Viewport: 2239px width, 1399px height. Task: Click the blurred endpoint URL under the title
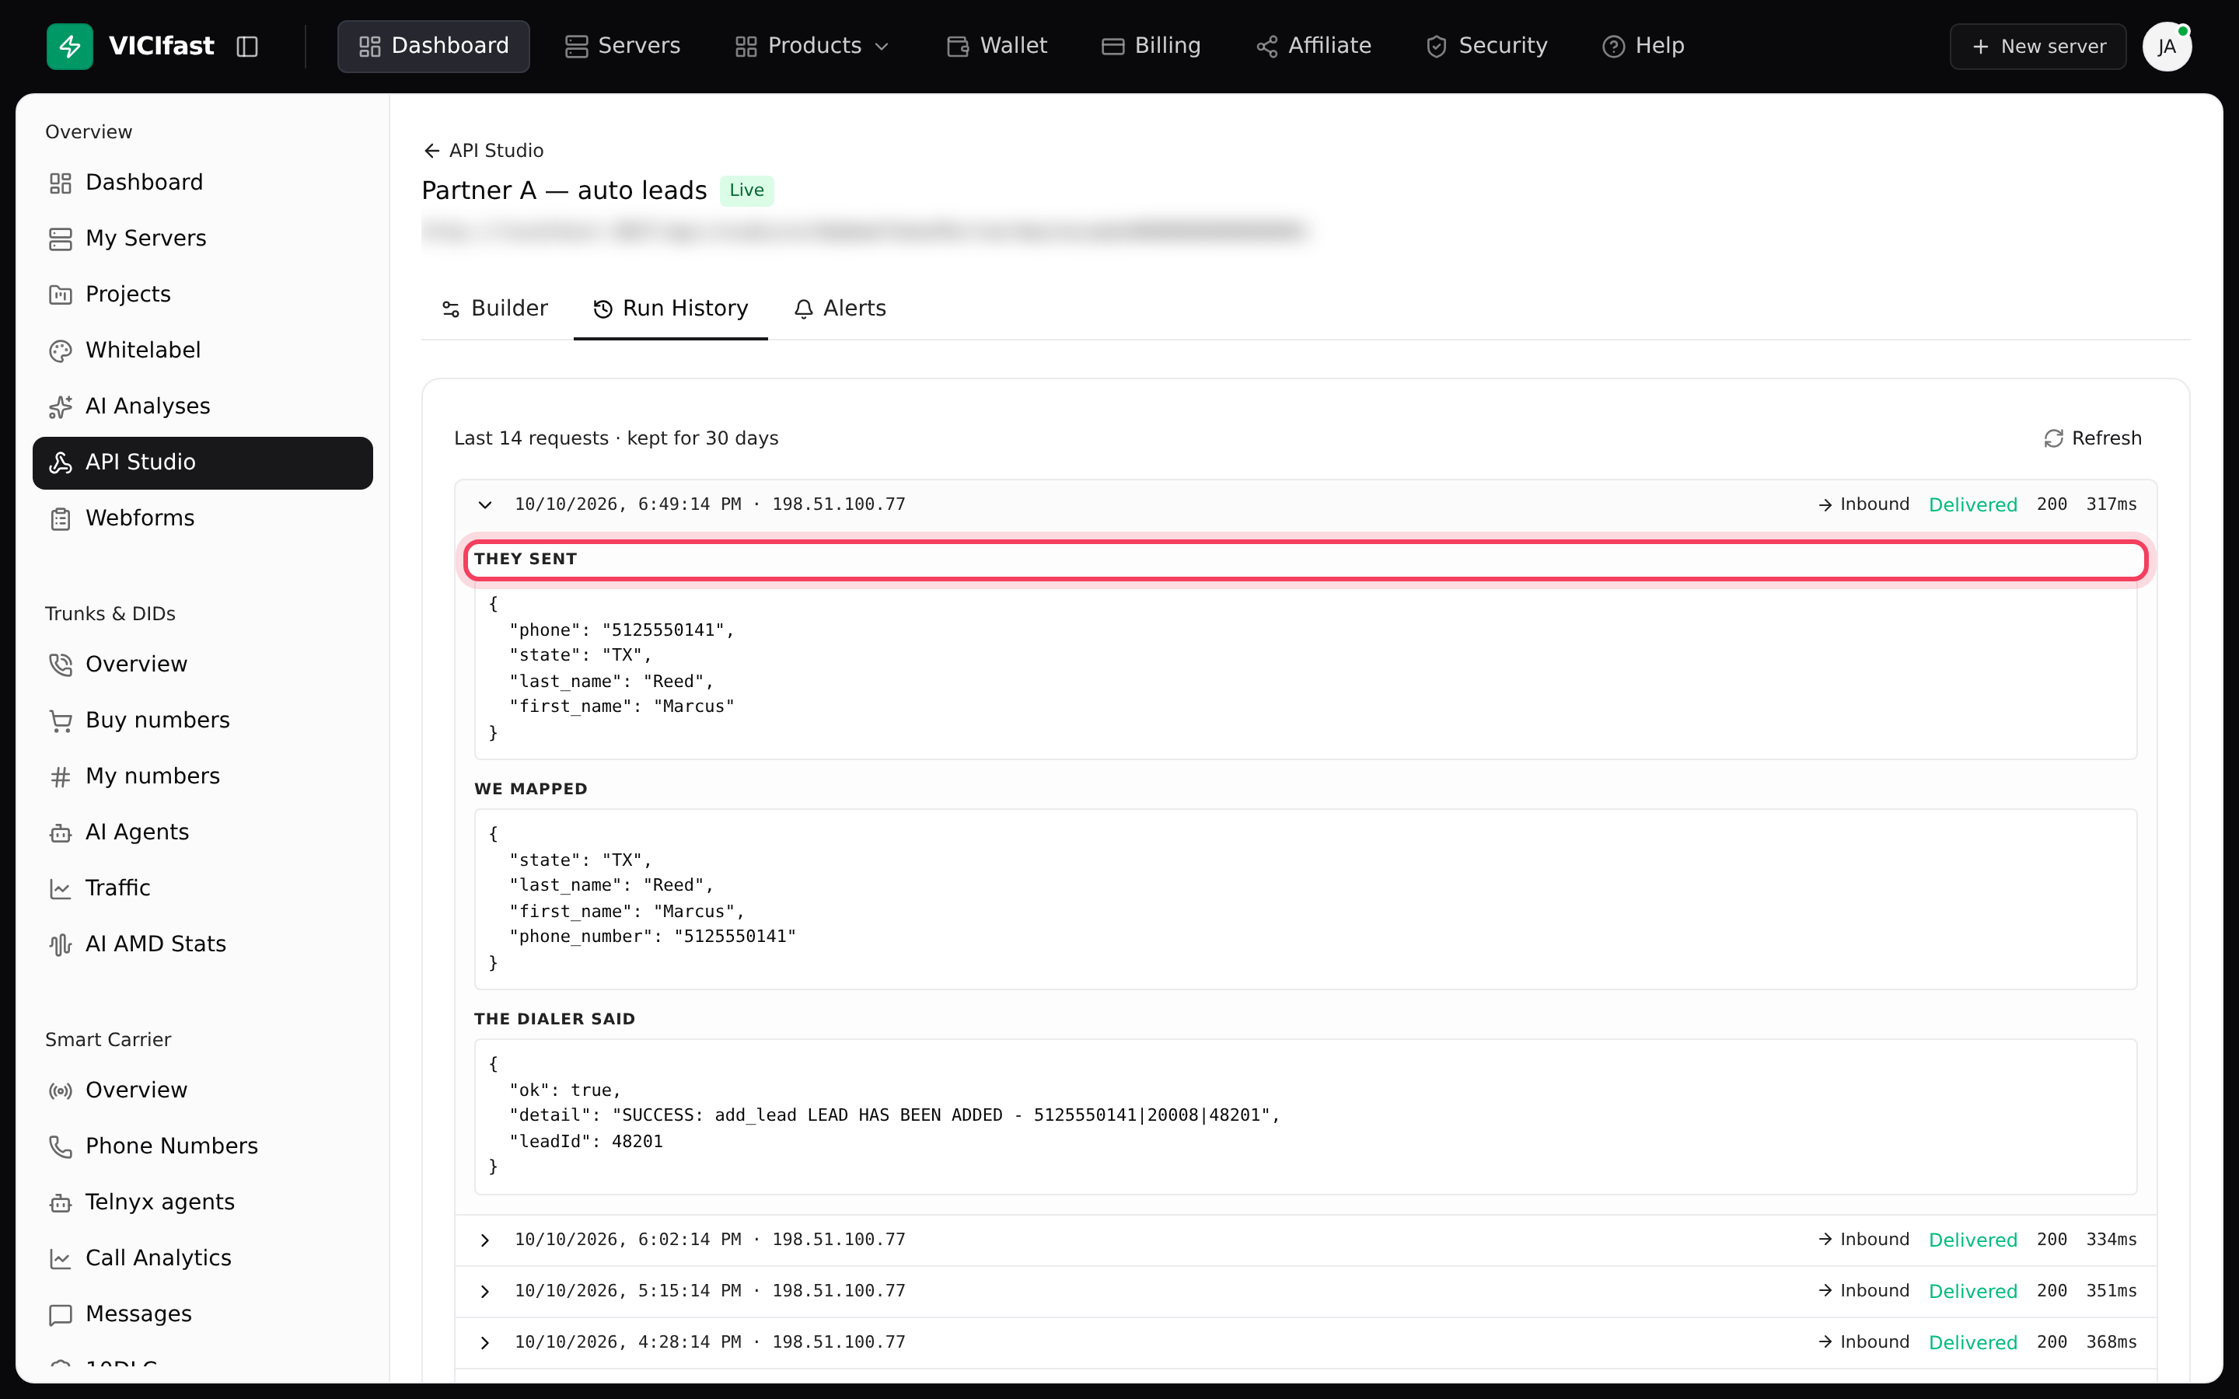(865, 230)
